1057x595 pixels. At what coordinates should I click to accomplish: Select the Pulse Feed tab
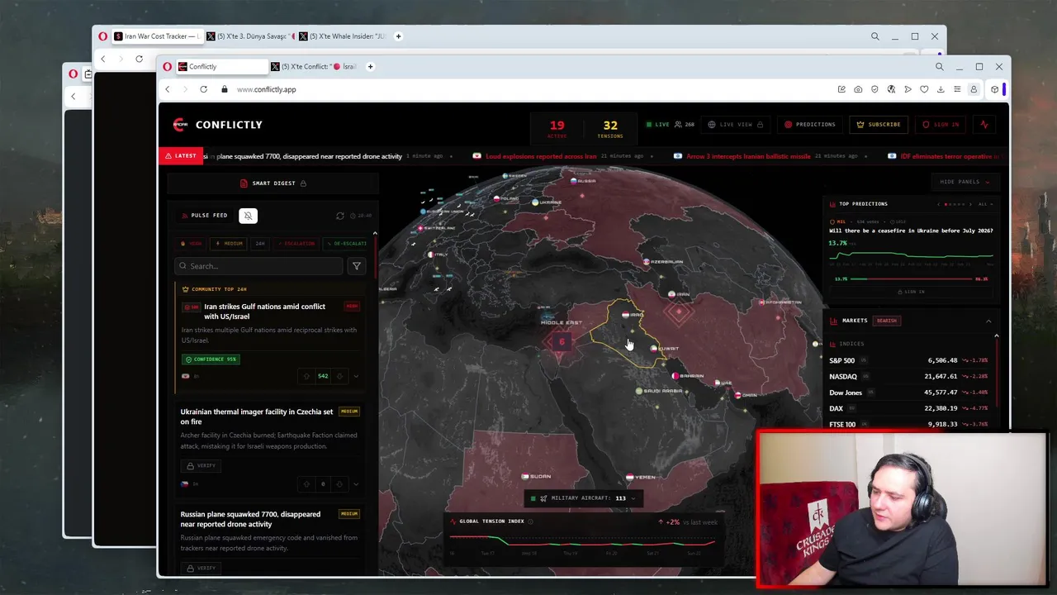[x=205, y=216]
